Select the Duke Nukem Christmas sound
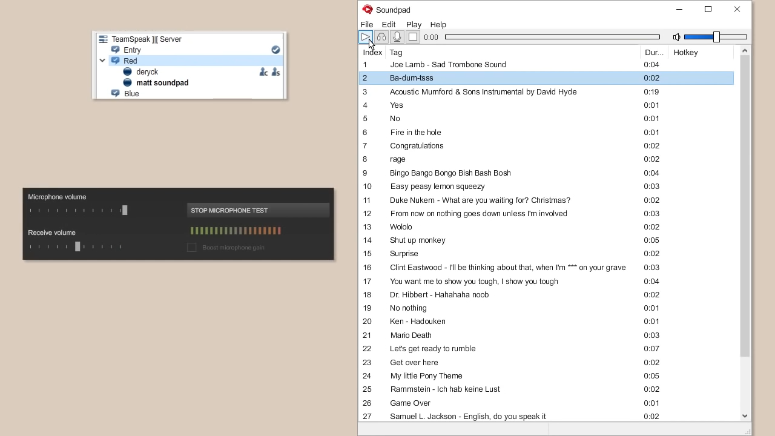Image resolution: width=775 pixels, height=436 pixels. (x=546, y=200)
